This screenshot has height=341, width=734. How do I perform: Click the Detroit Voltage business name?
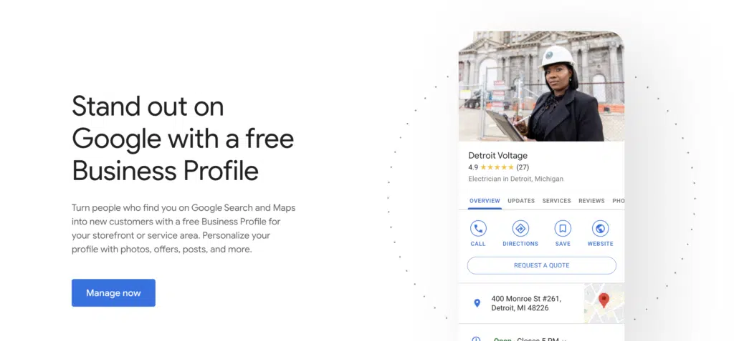(x=497, y=155)
